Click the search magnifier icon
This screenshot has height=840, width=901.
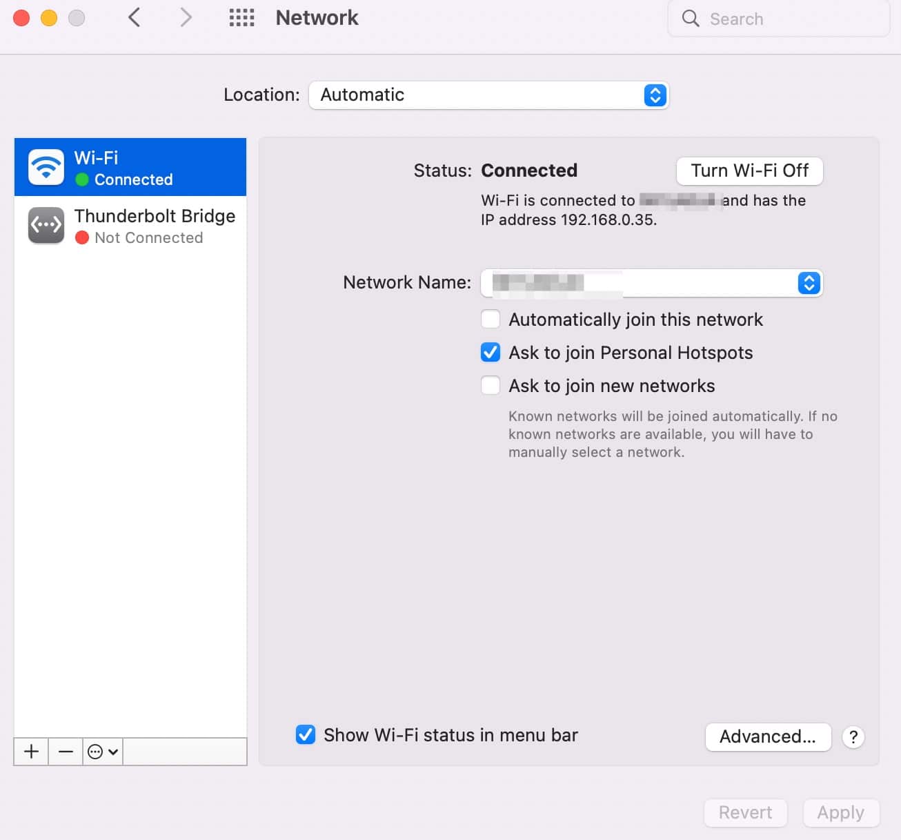[x=690, y=19]
